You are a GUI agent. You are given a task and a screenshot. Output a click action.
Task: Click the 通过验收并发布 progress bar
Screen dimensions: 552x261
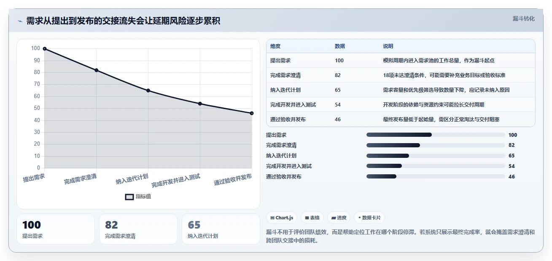click(436, 177)
